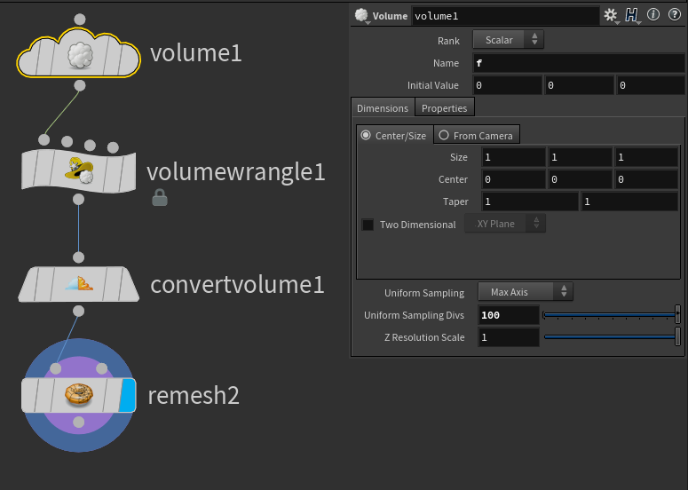Click the Name field containing f
Image resolution: width=688 pixels, height=490 pixels.
(x=579, y=63)
